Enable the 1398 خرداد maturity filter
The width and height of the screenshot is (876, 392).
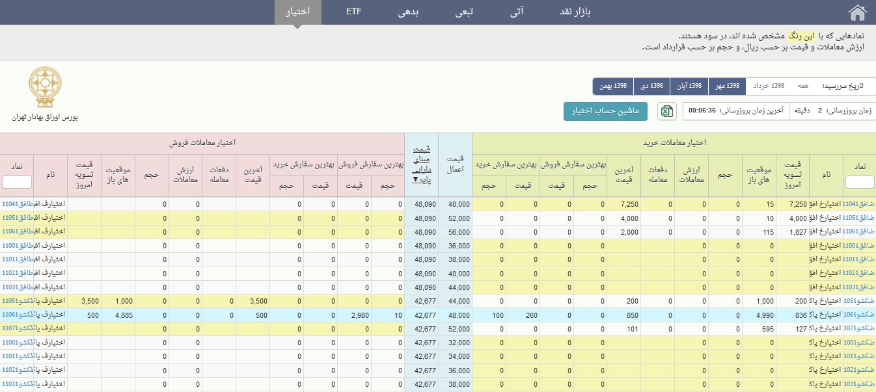coord(769,86)
